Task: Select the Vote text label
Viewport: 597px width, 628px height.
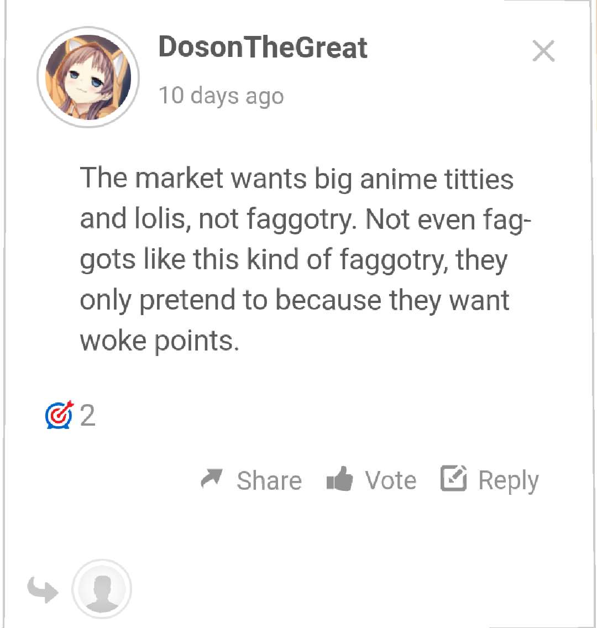Action: click(x=390, y=480)
